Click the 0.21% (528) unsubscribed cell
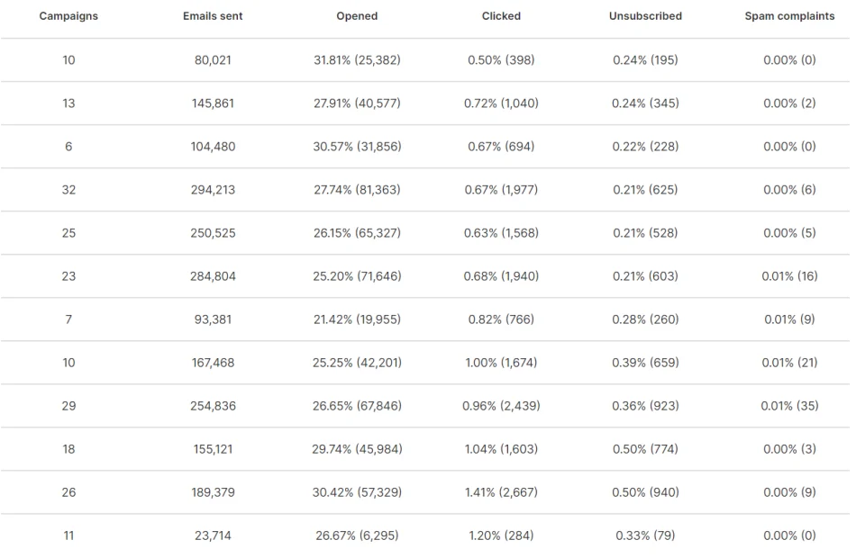The image size is (856, 558). point(645,233)
